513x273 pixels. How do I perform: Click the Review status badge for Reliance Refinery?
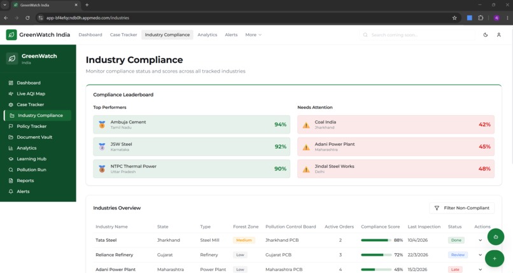click(x=458, y=255)
